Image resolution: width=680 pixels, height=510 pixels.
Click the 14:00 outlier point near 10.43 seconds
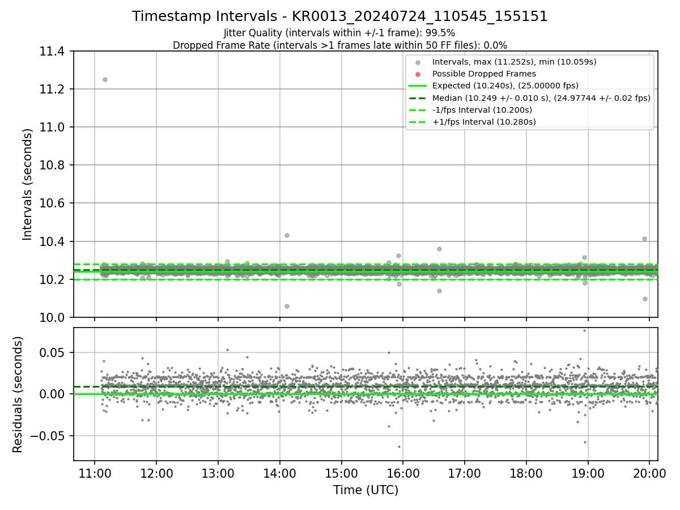point(287,235)
